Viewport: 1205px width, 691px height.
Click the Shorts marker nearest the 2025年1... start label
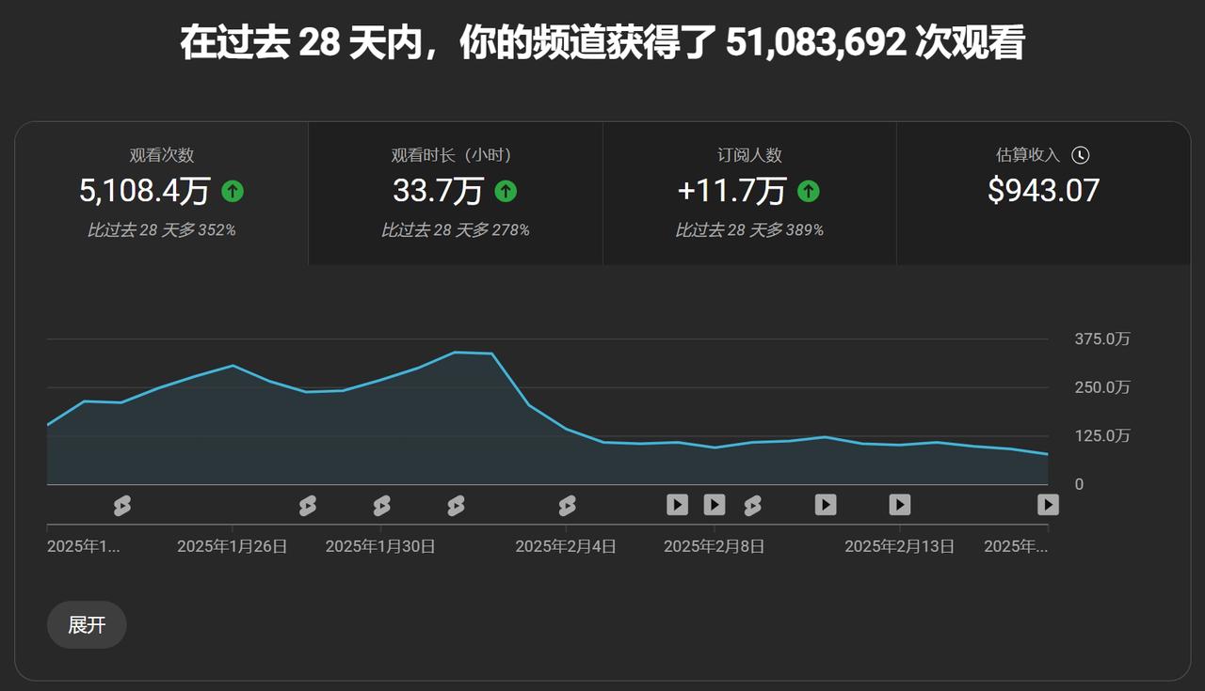click(x=121, y=506)
